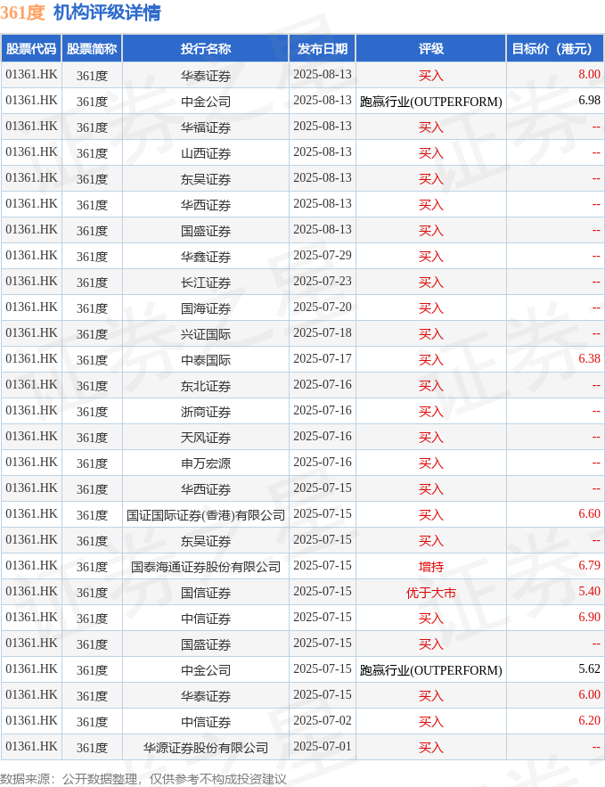Click the target price 6.98
605x787 pixels.
click(590, 101)
